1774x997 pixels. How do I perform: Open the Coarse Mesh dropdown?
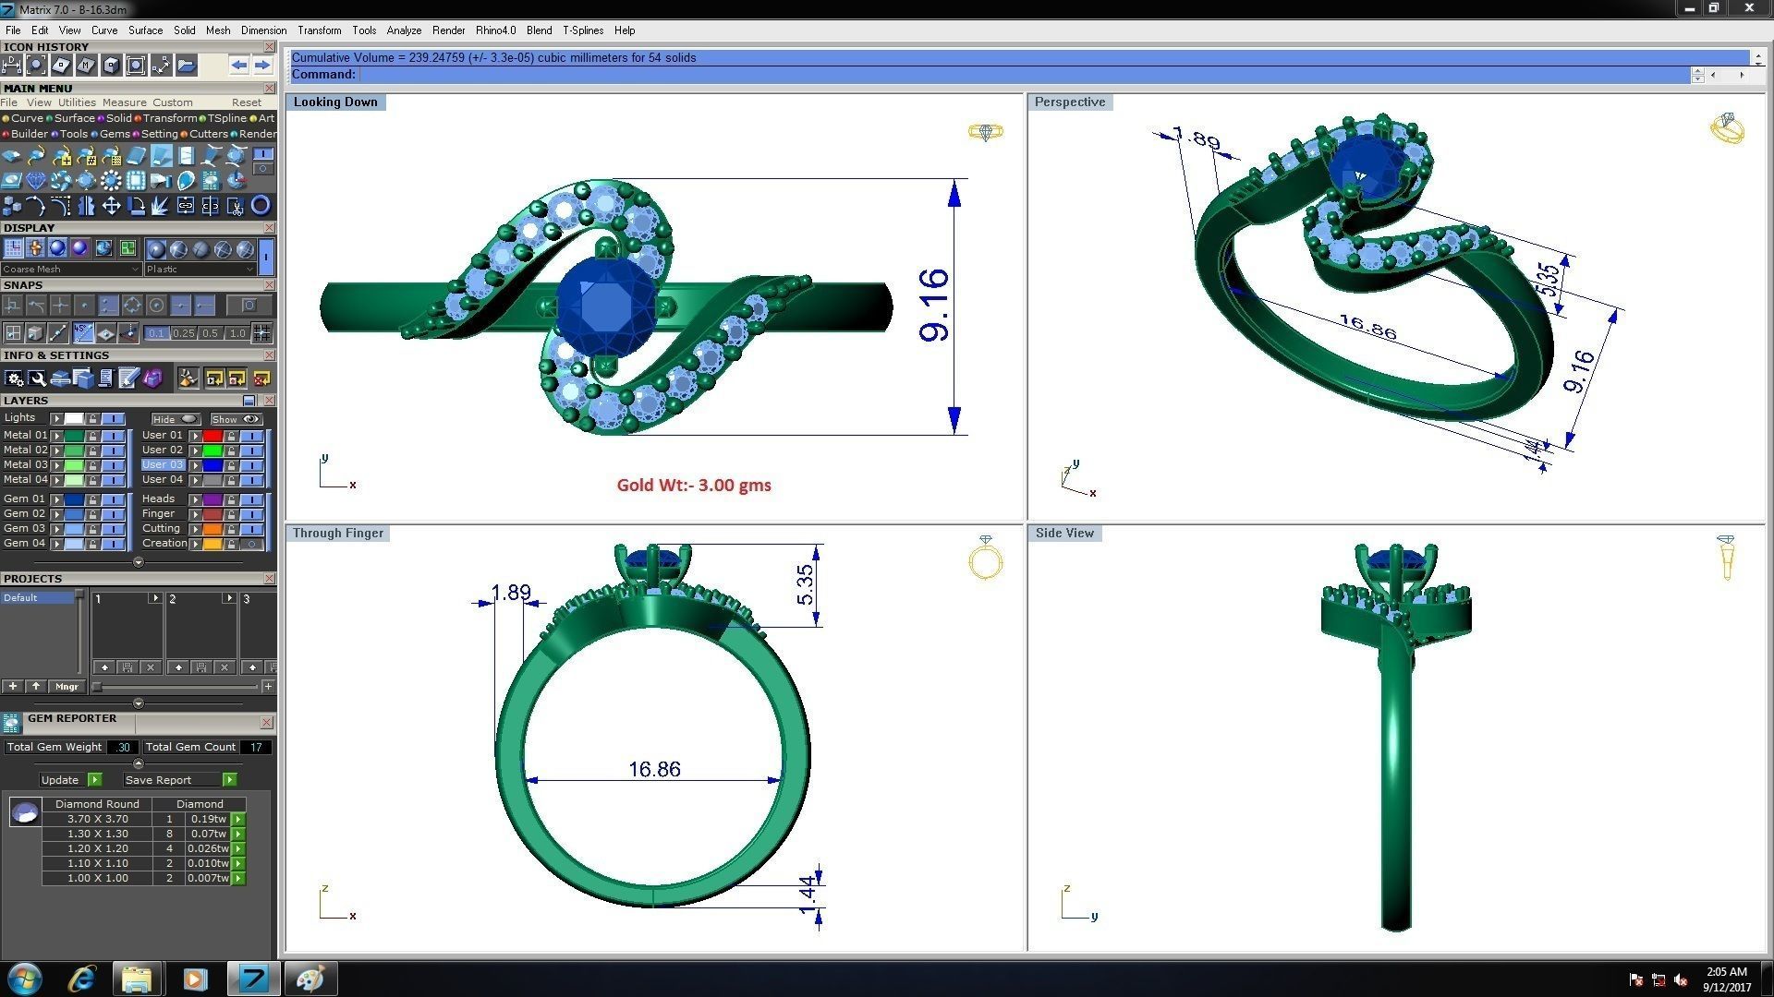(x=70, y=269)
